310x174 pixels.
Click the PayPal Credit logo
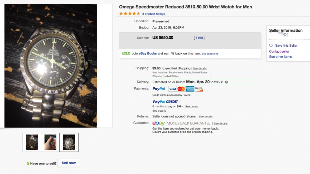coord(165,102)
